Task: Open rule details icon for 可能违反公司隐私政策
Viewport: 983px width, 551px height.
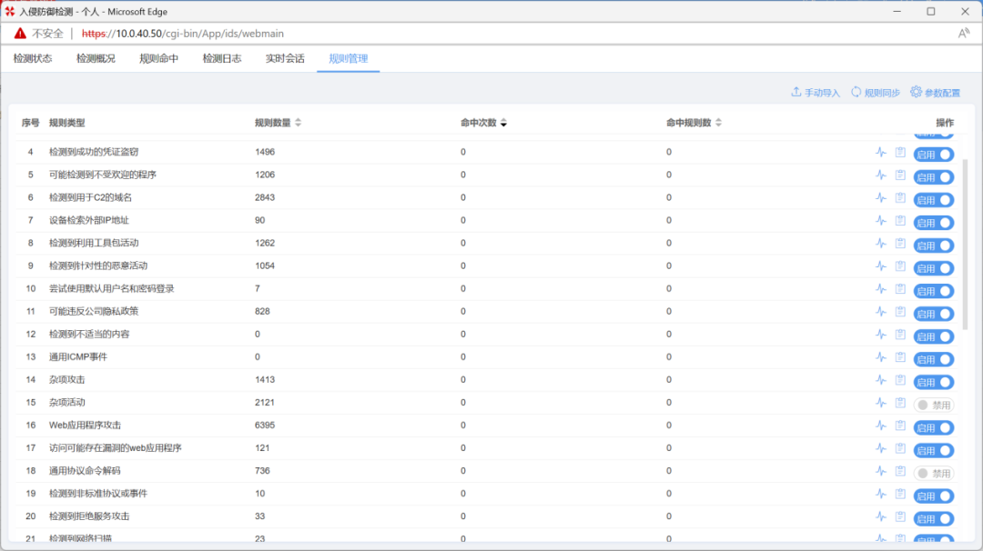Action: click(x=900, y=311)
